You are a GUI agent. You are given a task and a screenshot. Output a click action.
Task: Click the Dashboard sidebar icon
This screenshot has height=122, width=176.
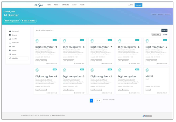coord(10,31)
